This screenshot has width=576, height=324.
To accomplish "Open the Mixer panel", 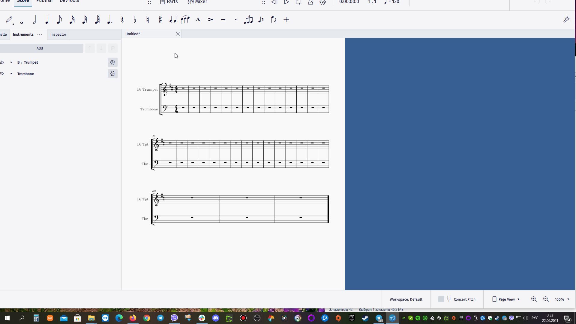I will (197, 2).
